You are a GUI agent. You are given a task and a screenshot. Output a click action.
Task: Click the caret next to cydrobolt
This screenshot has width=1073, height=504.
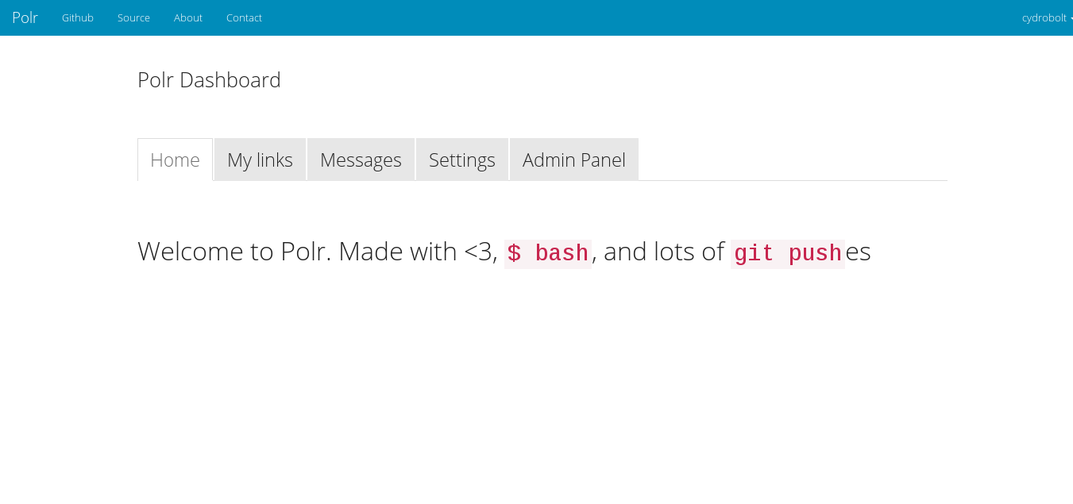1069,18
